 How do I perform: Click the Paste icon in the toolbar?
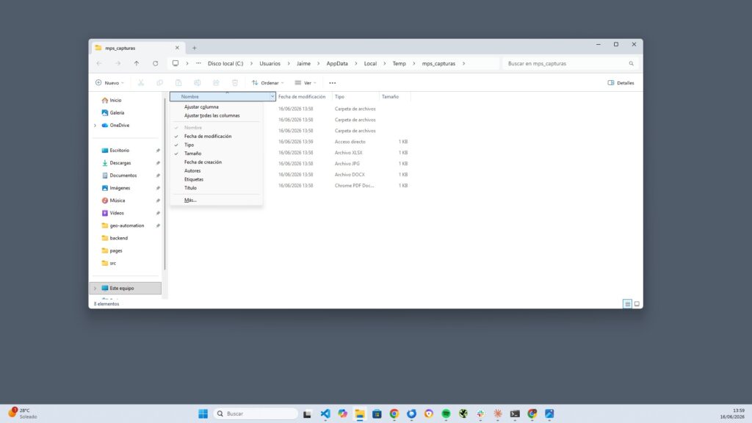pyautogui.click(x=178, y=82)
